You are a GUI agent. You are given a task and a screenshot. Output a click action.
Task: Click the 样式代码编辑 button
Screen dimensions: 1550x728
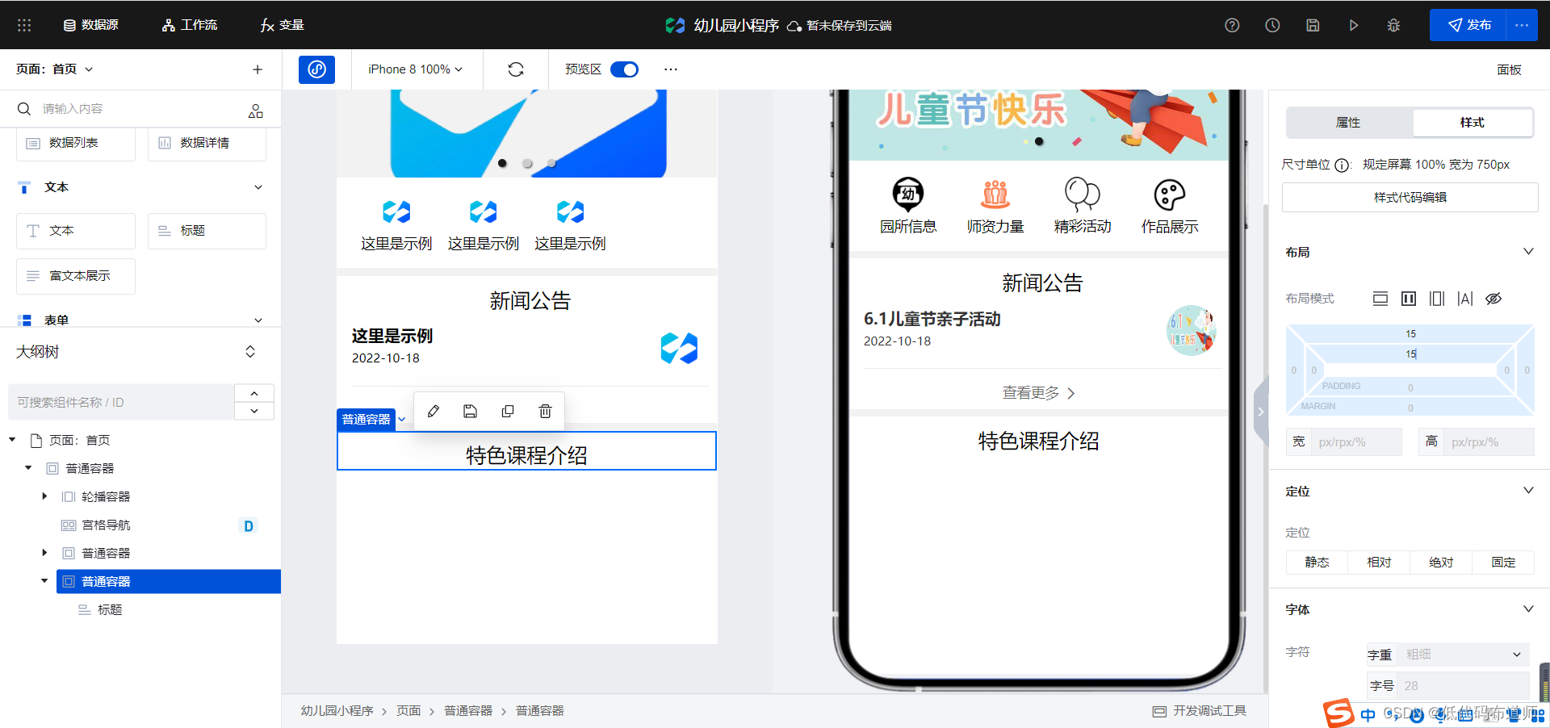(1410, 198)
